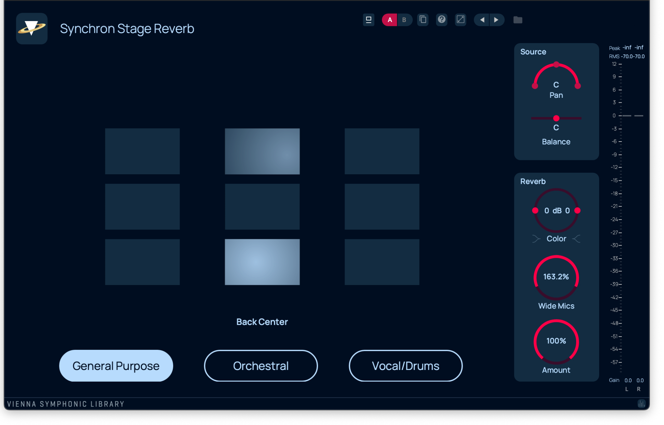Click the 0 dB Color value
Viewport: 664px width, 425px height.
tap(557, 211)
